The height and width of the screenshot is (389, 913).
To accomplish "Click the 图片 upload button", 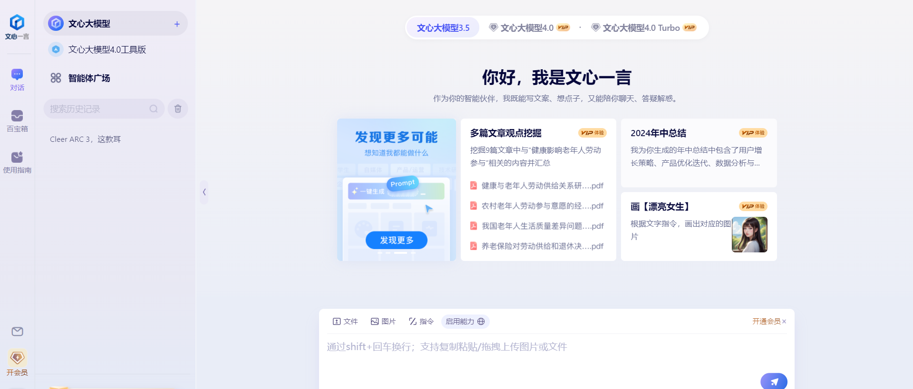I will coord(383,321).
